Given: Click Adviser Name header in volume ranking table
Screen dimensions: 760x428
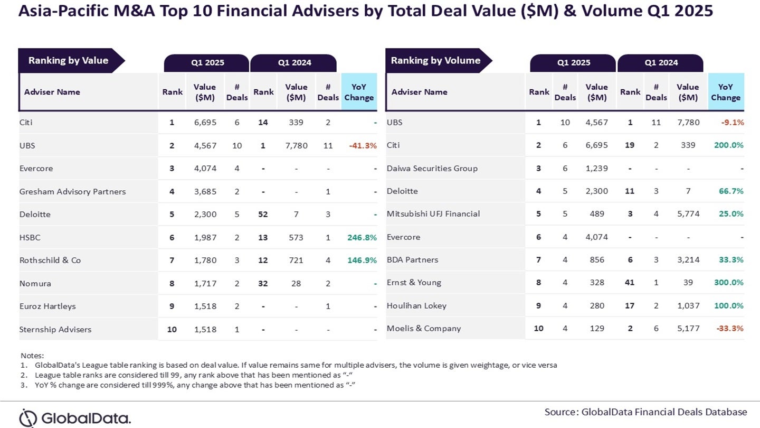Looking at the screenshot, I should [420, 92].
